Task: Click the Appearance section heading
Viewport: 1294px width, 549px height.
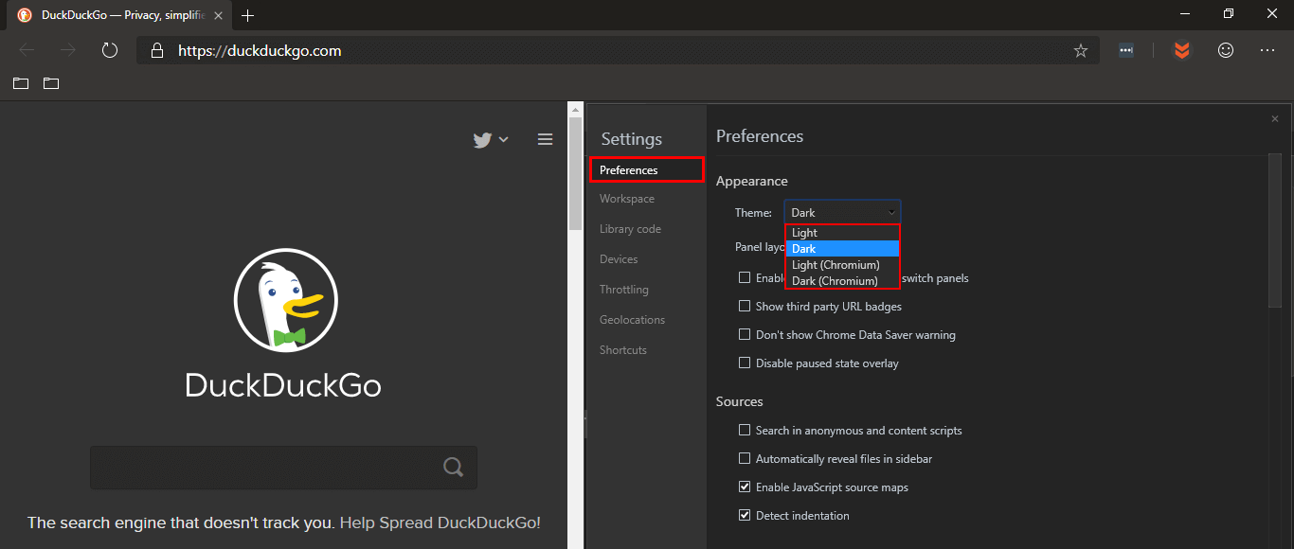Action: pos(752,181)
